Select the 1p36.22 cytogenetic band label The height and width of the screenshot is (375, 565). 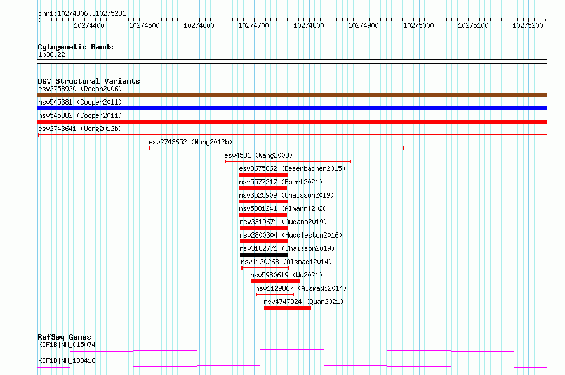(x=51, y=54)
